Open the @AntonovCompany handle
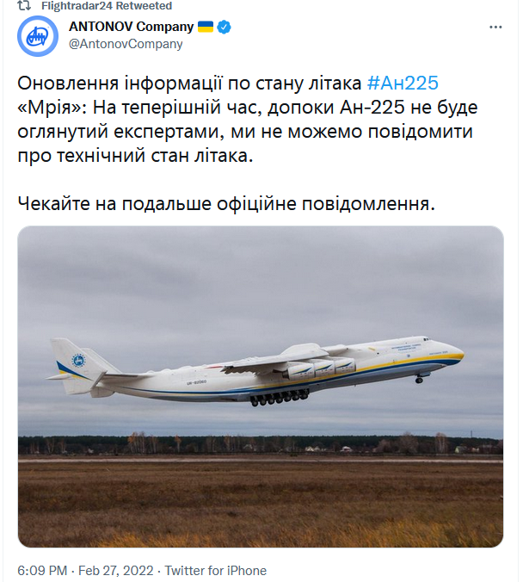 pyautogui.click(x=126, y=43)
